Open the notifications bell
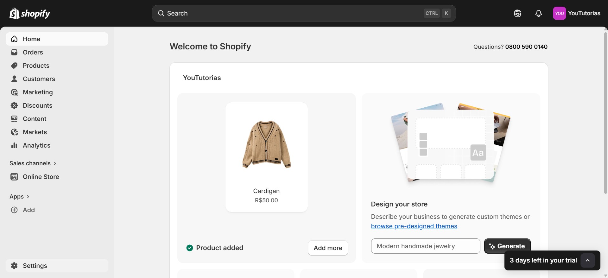 click(539, 13)
